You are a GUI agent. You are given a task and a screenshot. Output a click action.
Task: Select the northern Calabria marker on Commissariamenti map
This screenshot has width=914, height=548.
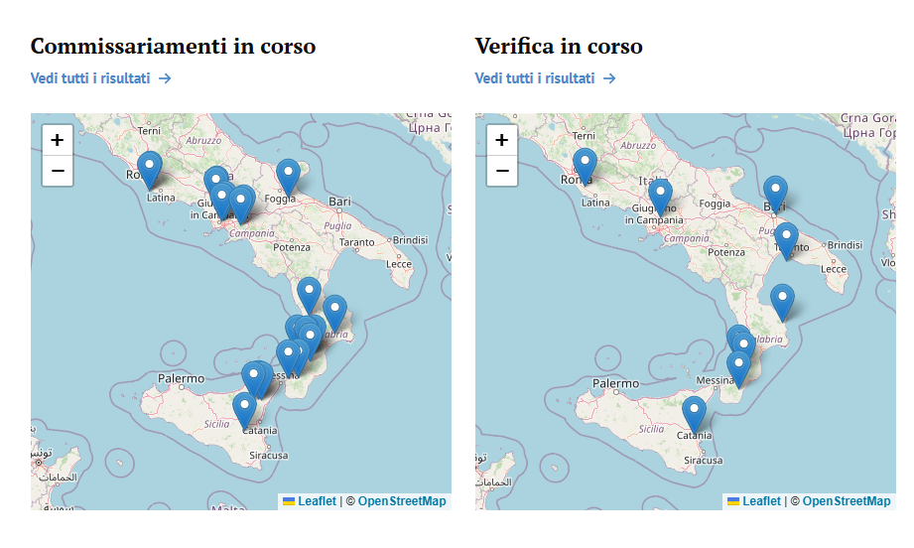pyautogui.click(x=309, y=296)
